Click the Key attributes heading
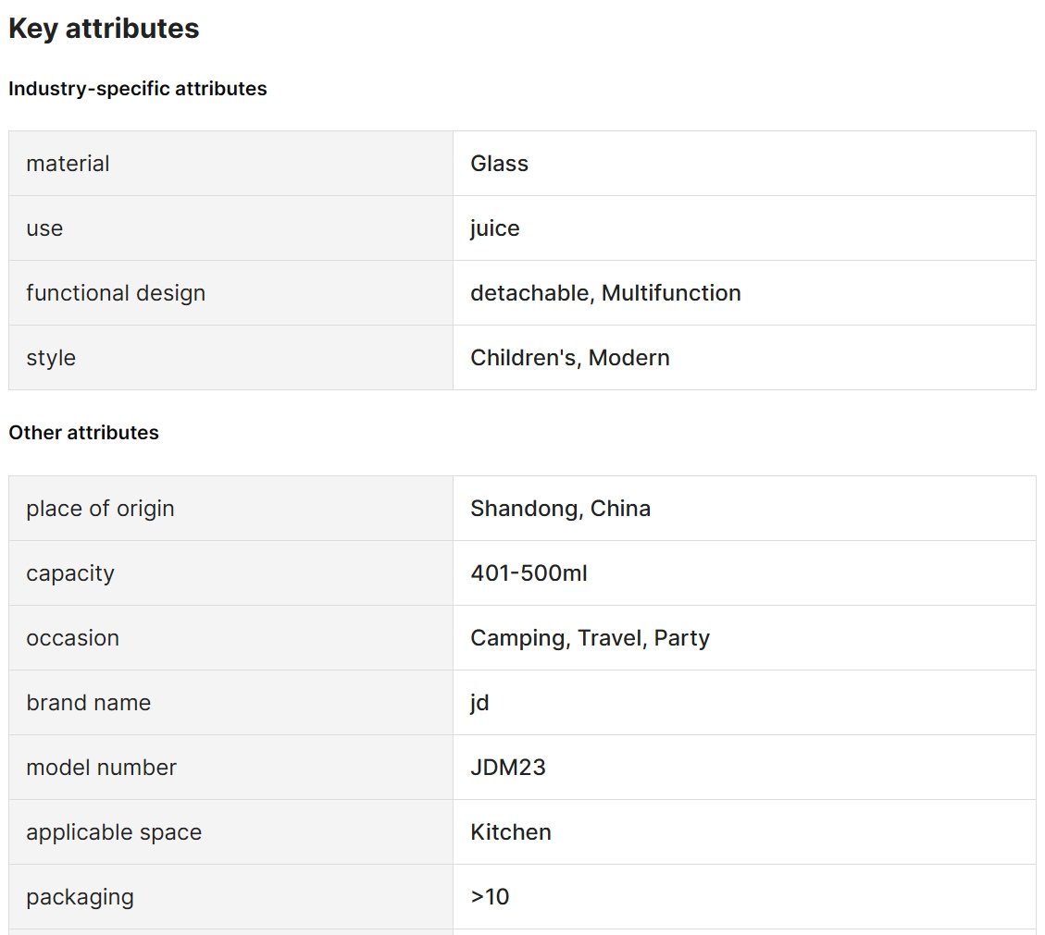This screenshot has height=935, width=1045. [x=104, y=29]
